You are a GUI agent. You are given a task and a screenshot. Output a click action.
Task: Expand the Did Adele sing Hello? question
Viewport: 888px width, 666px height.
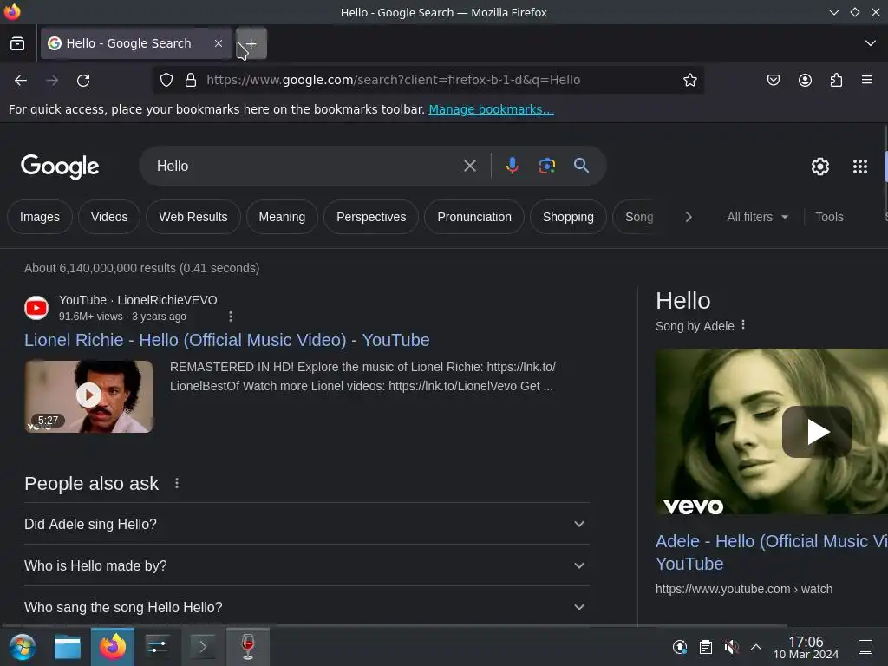[x=307, y=524]
